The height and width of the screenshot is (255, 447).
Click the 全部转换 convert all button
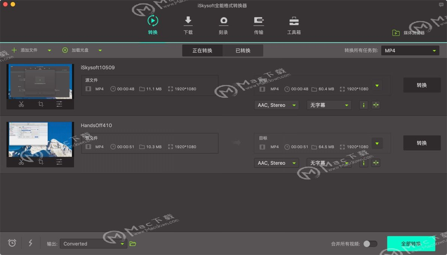click(x=411, y=244)
